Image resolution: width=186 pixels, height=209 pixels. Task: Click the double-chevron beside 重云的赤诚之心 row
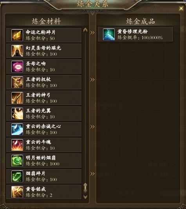(x=92, y=127)
